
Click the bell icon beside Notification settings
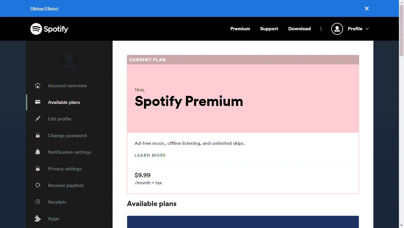tap(38, 152)
